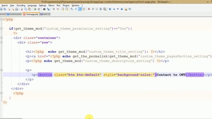Open the Plugins menu
The image size is (212, 119).
click(66, 5)
